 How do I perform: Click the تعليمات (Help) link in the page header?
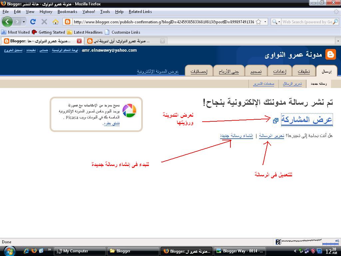(x=31, y=50)
